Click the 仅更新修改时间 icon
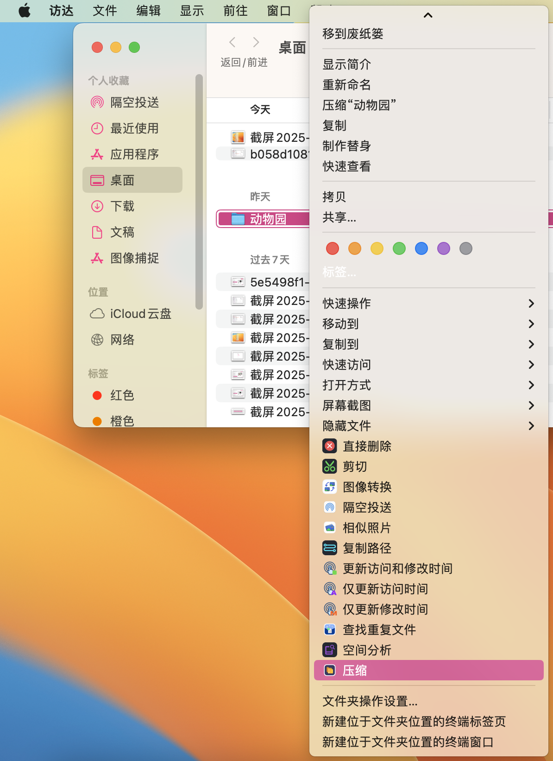The image size is (553, 761). (x=330, y=609)
